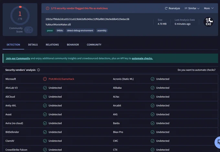The height and width of the screenshot is (152, 220).
Task: Click the green check icon for ALYac
Action: [x=152, y=97]
